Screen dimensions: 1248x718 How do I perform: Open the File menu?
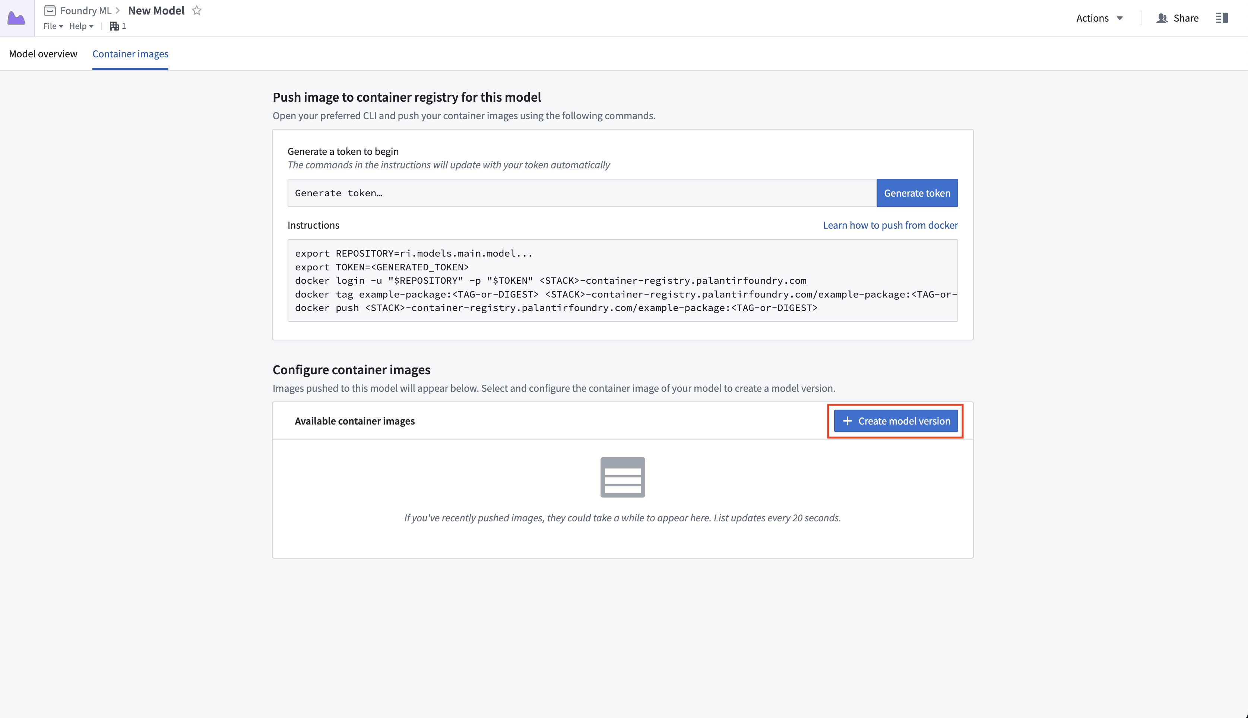click(53, 26)
